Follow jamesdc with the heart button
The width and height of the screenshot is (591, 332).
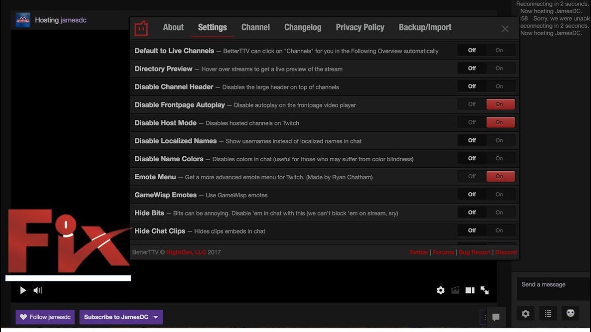pyautogui.click(x=45, y=317)
